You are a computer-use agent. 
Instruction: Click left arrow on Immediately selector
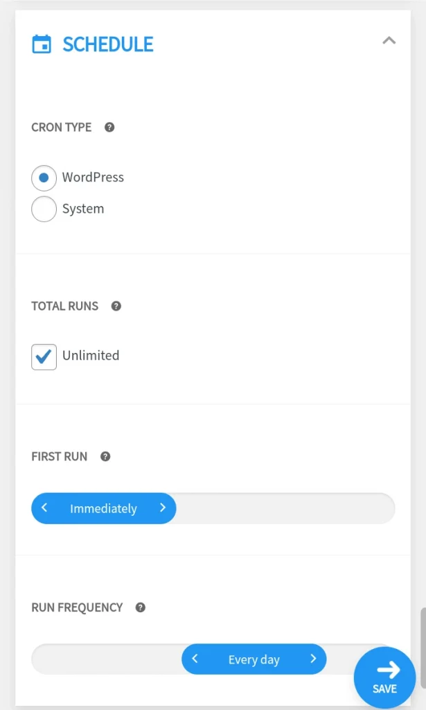[x=44, y=508]
